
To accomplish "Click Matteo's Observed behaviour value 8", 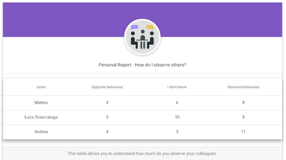I will click(x=243, y=102).
